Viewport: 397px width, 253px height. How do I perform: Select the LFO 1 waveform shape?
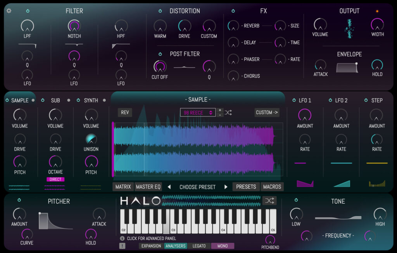tap(305, 183)
